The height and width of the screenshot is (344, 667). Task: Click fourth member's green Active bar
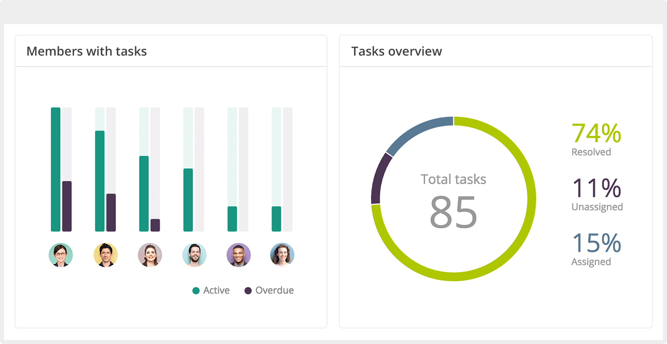click(x=188, y=200)
